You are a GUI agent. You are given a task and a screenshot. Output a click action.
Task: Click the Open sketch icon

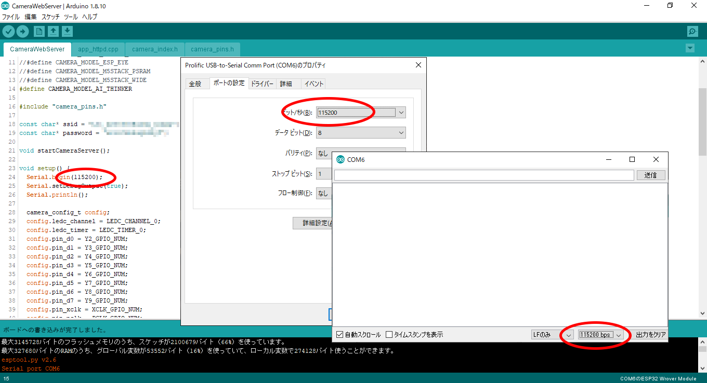click(53, 32)
